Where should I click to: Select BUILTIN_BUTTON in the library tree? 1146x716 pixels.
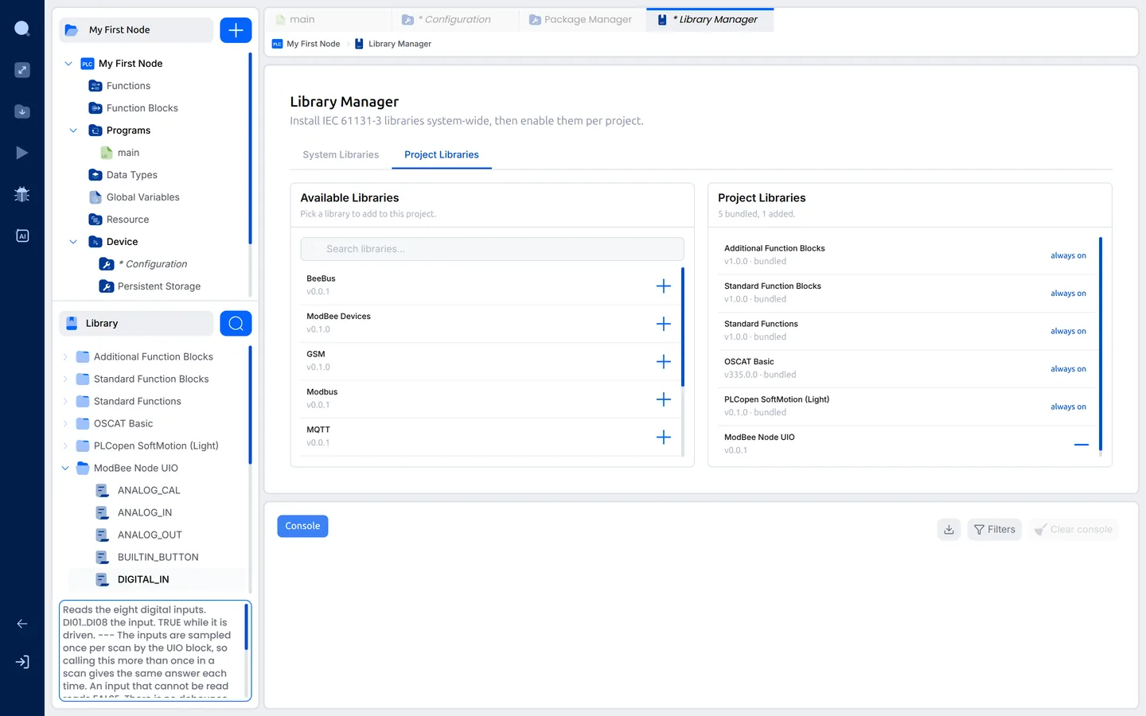[x=158, y=557]
